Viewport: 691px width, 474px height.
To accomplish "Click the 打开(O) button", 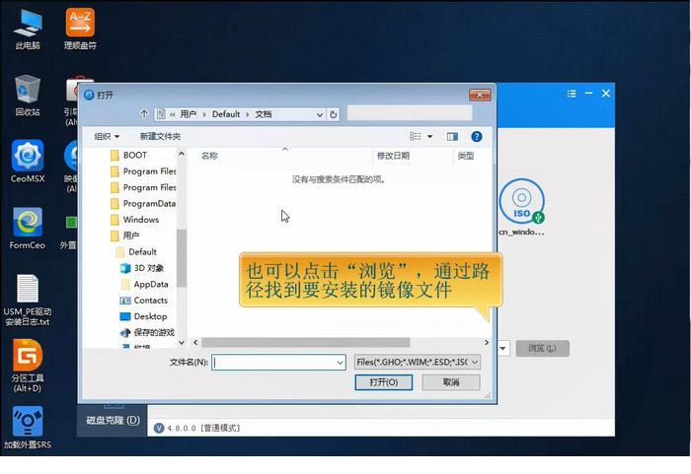I will pyautogui.click(x=384, y=382).
